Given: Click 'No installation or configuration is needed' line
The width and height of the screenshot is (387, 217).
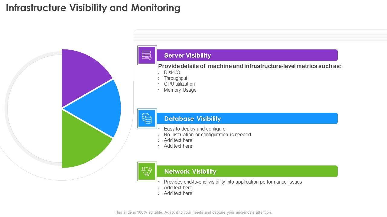Looking at the screenshot, I should coord(207,135).
